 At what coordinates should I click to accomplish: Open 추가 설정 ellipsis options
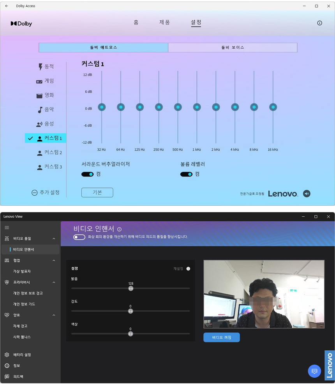tap(46, 192)
